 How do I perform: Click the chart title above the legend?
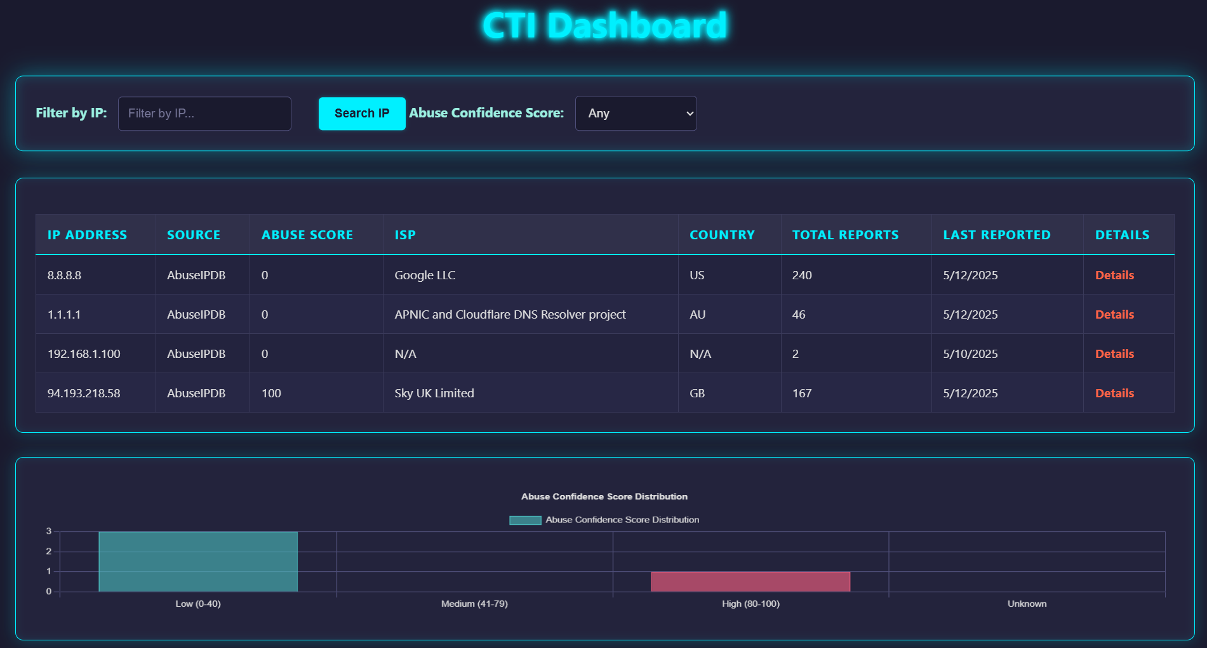(604, 496)
